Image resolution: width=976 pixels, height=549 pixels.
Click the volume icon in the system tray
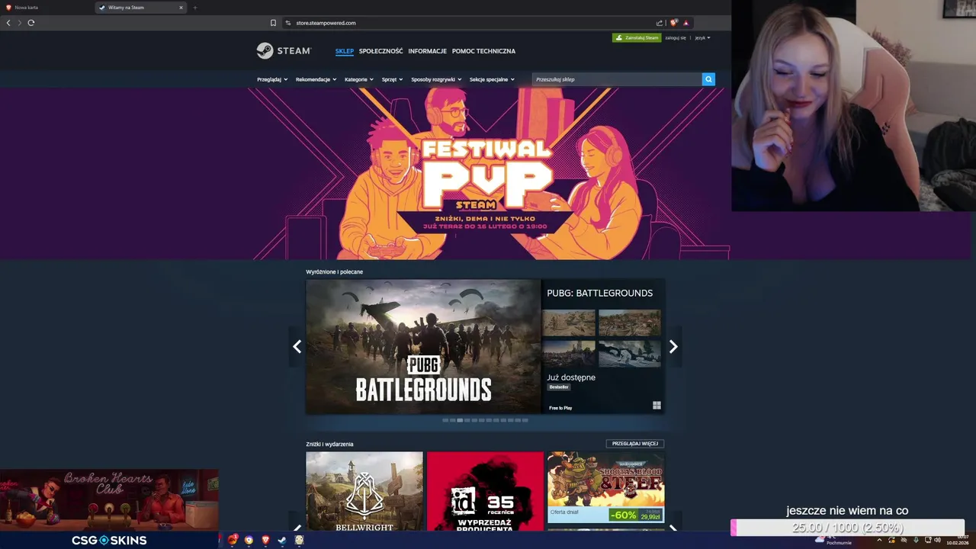point(937,540)
